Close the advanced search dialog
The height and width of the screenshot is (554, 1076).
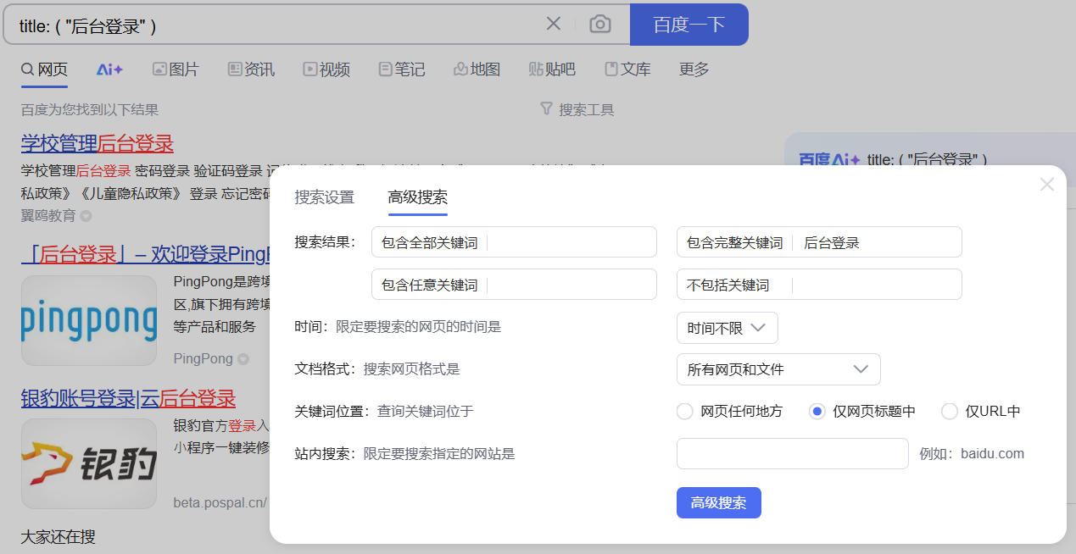click(1047, 184)
